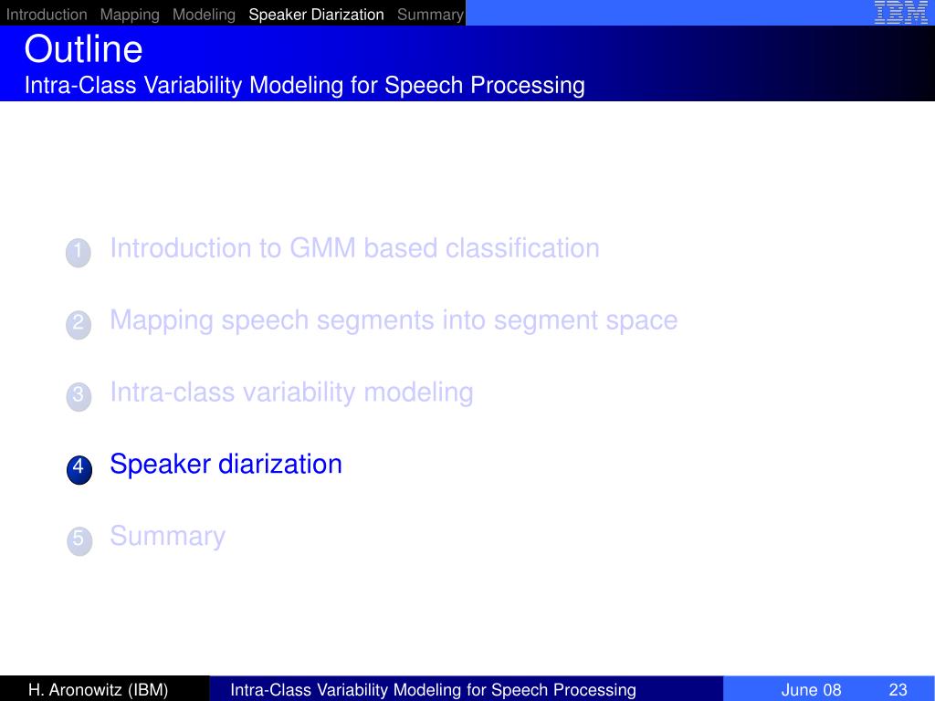935x701 pixels.
Task: Go to the Modeling navigation tab
Action: click(204, 15)
